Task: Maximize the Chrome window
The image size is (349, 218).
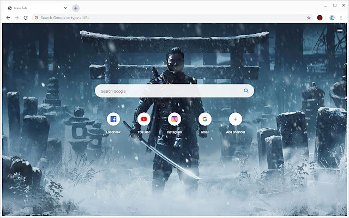Action: [335, 5]
